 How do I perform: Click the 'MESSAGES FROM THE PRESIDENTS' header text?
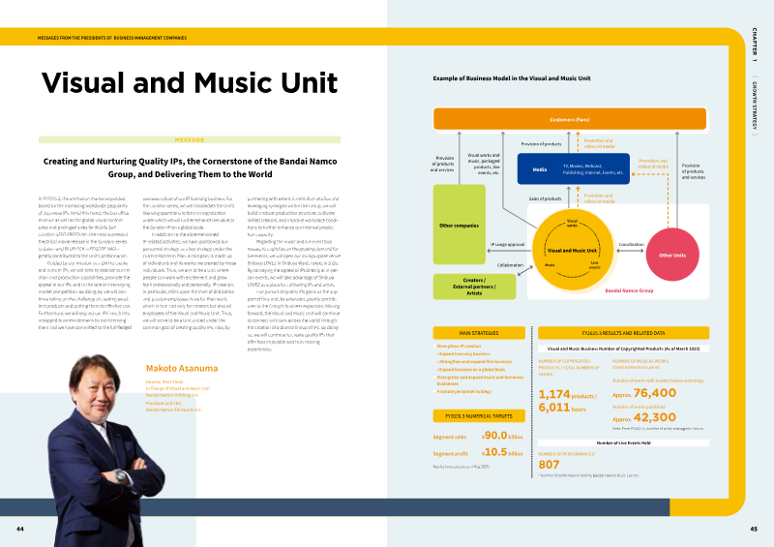tap(112, 38)
